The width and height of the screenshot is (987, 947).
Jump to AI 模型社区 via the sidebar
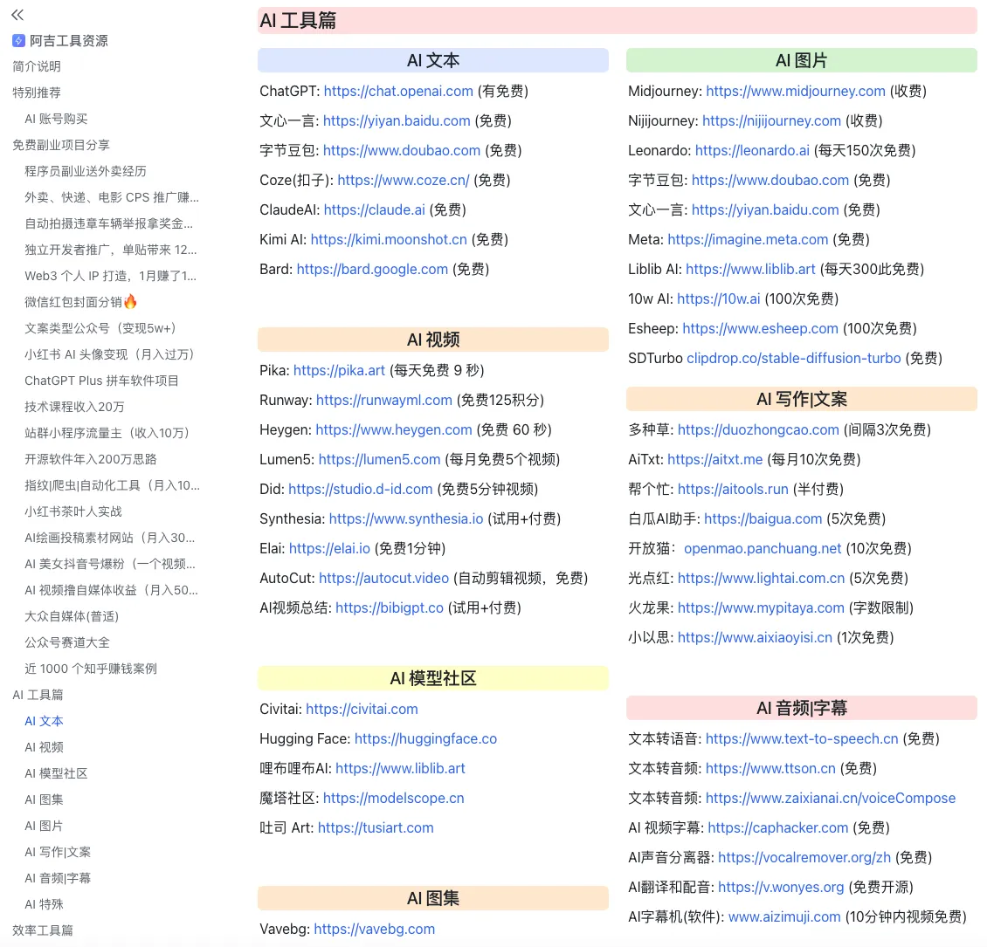coord(56,773)
